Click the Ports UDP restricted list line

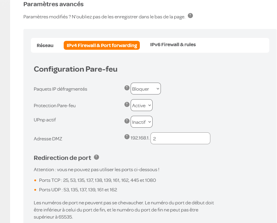pyautogui.click(x=78, y=190)
